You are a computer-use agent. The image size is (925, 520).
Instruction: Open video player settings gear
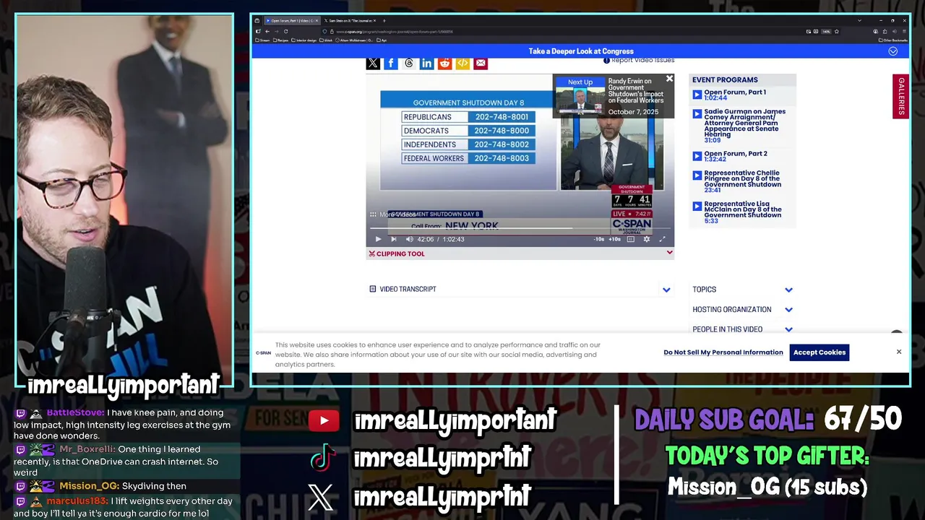click(x=647, y=239)
